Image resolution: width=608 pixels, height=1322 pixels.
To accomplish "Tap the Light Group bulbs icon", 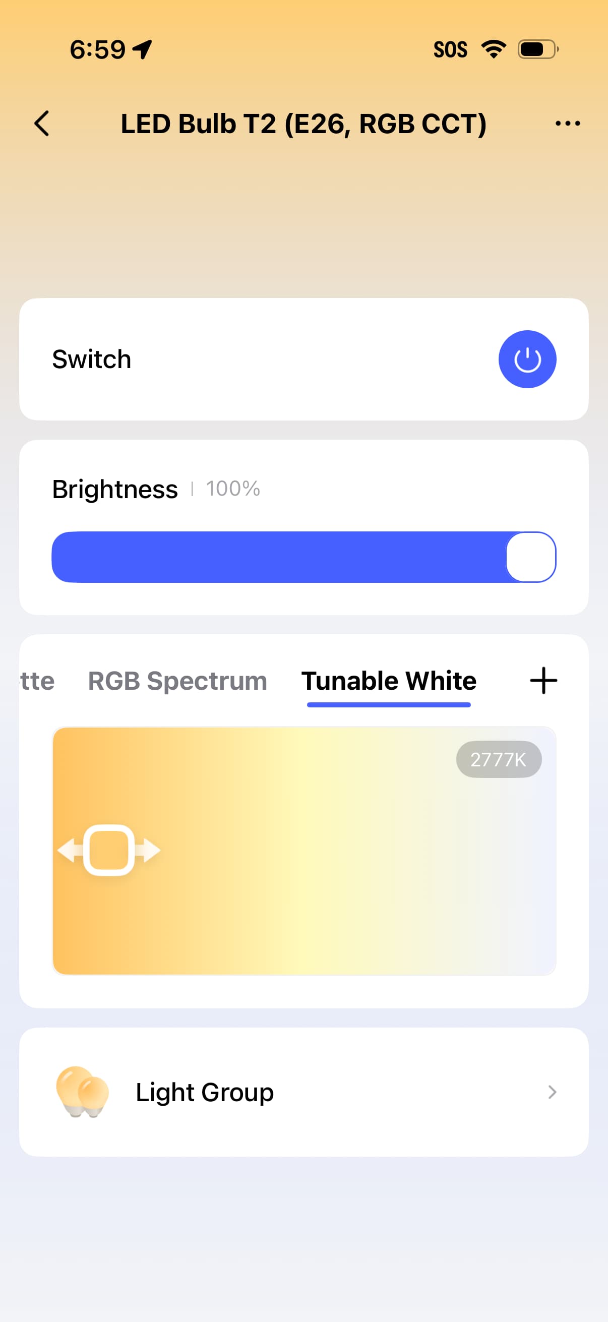I will (x=82, y=1092).
